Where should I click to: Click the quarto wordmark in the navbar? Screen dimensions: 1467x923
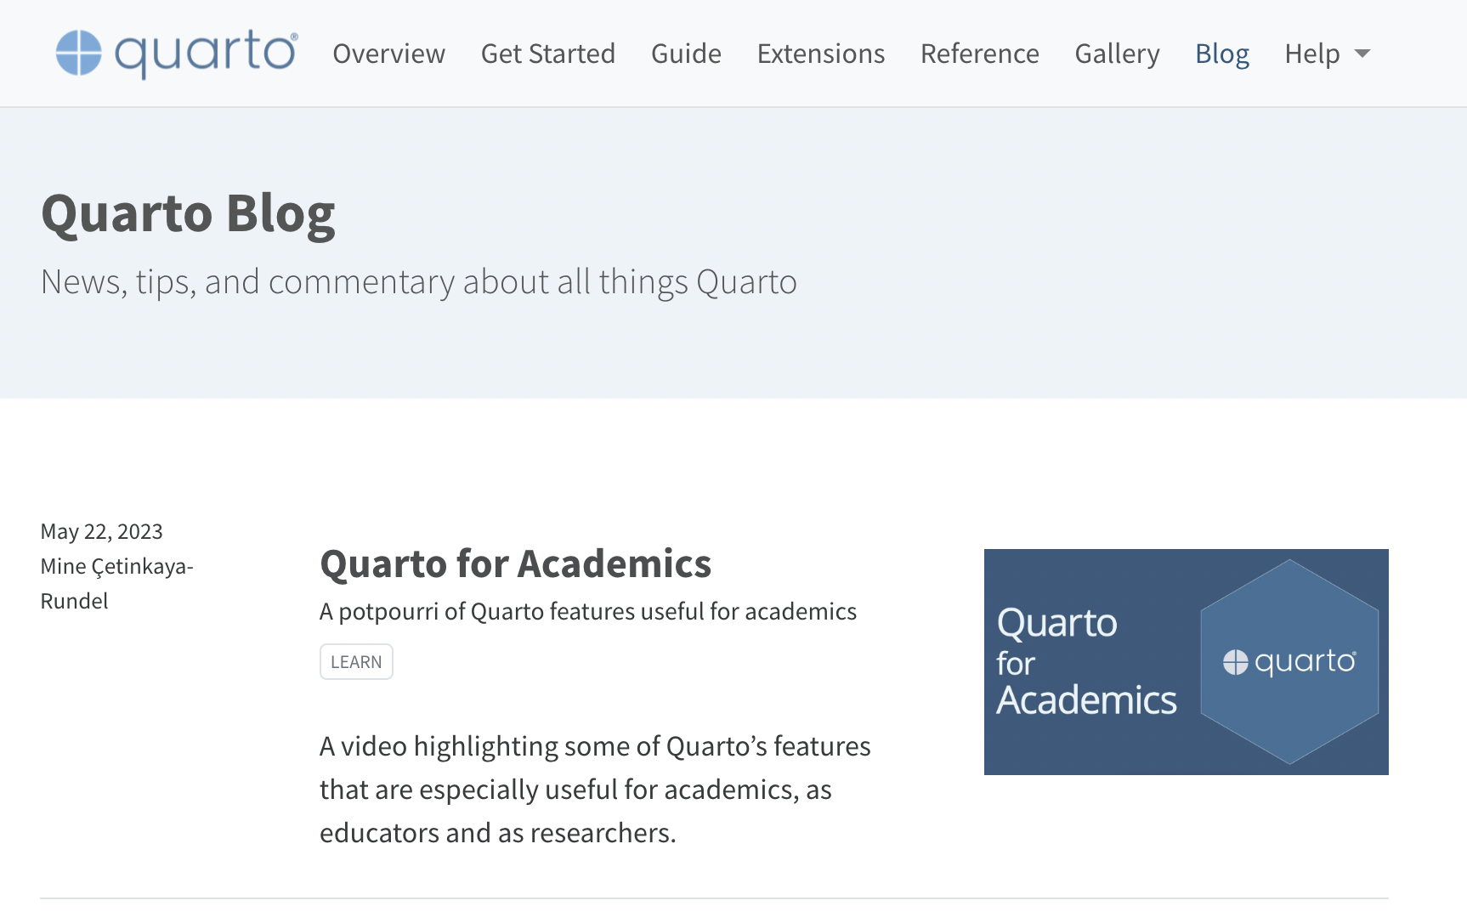(x=206, y=53)
